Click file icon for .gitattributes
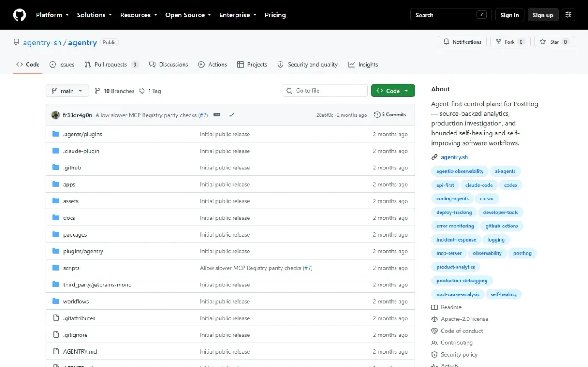The image size is (588, 367). (56, 318)
